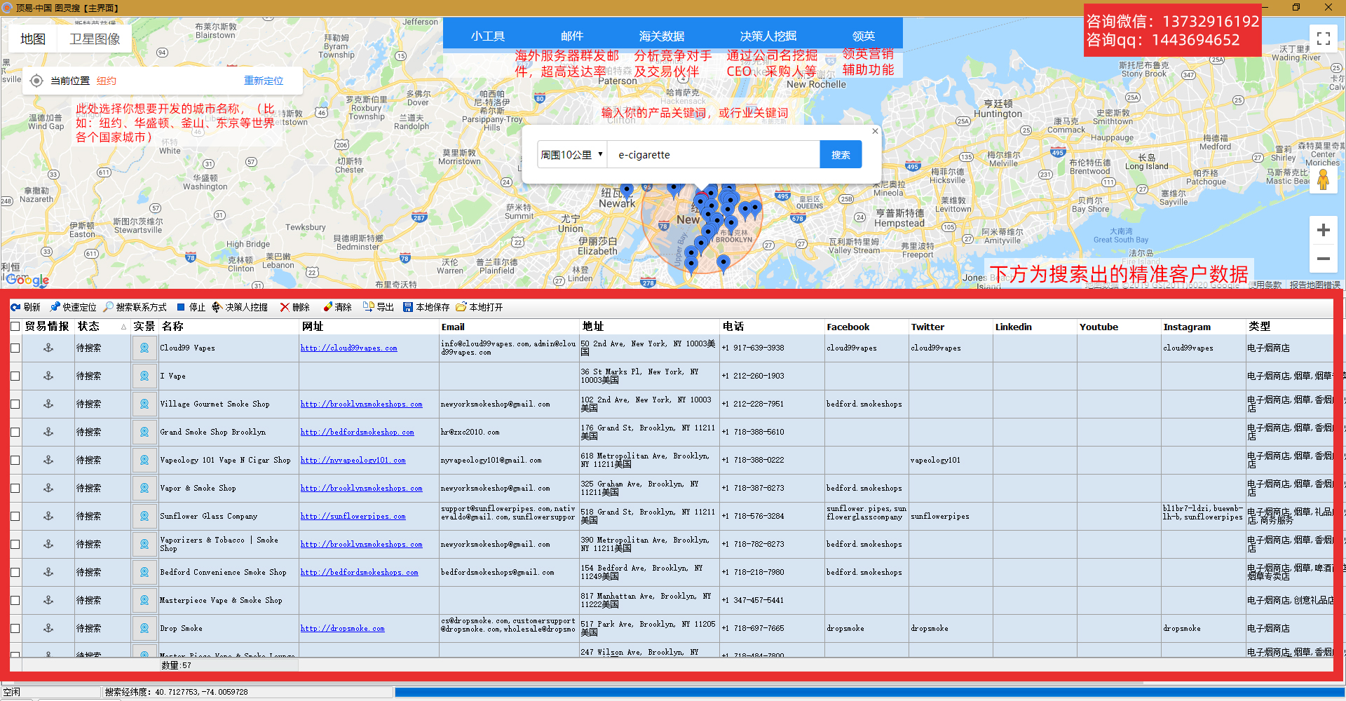1346x701 pixels.
Task: Click 本地保存 save toolbar button
Action: (x=426, y=307)
